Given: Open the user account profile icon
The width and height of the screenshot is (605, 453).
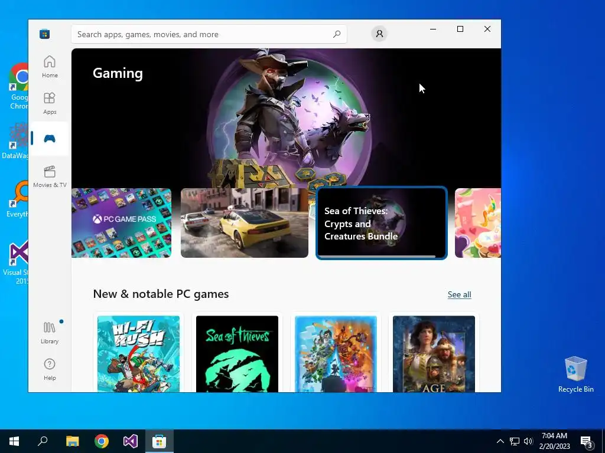Looking at the screenshot, I should (379, 34).
